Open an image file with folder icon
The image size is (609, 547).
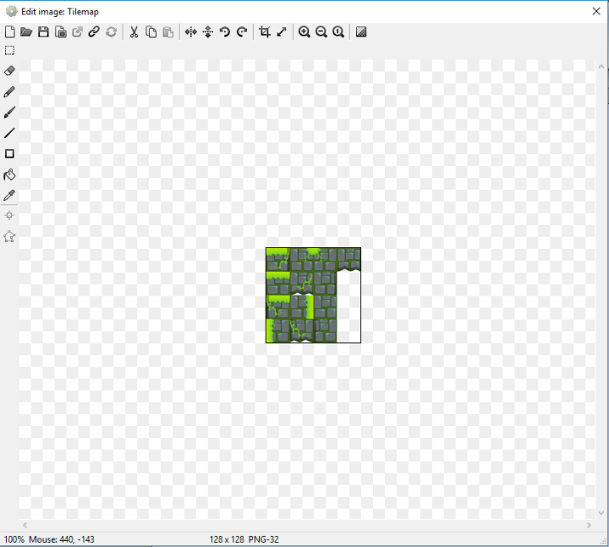[x=26, y=32]
